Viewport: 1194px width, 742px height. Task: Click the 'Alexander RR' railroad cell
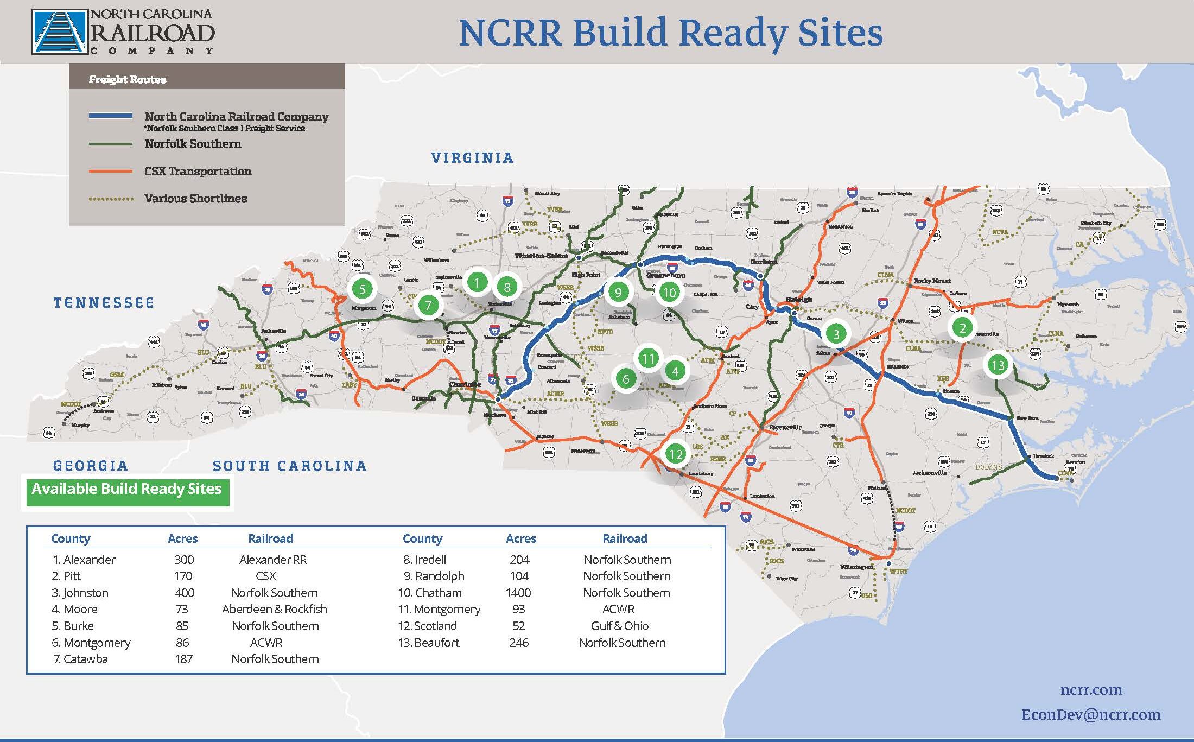coord(273,560)
